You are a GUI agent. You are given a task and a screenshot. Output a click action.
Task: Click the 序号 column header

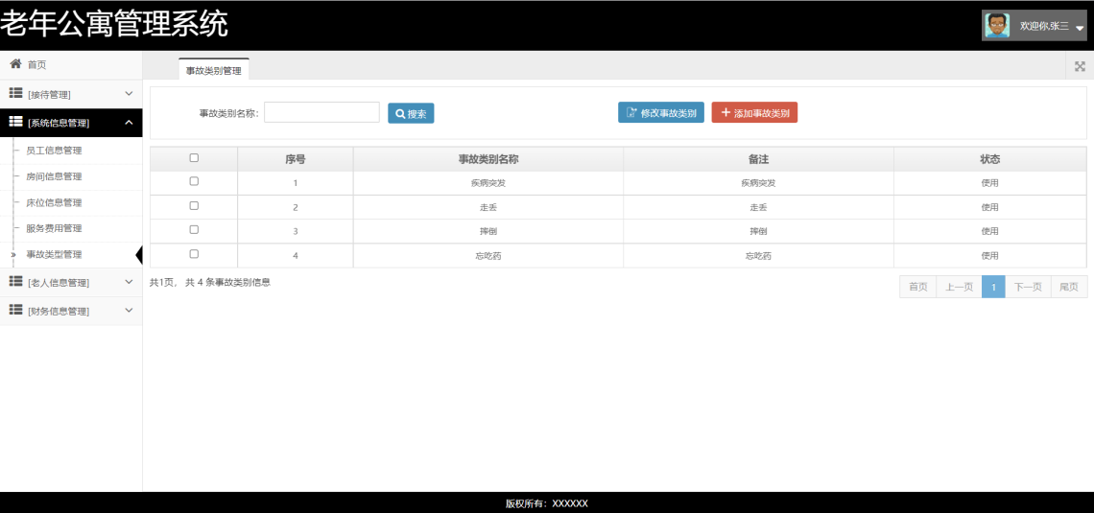(296, 159)
